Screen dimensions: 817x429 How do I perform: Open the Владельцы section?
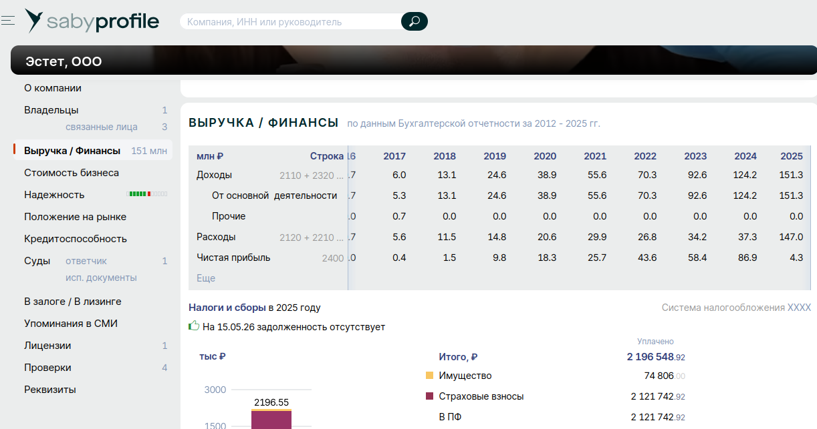pyautogui.click(x=51, y=110)
